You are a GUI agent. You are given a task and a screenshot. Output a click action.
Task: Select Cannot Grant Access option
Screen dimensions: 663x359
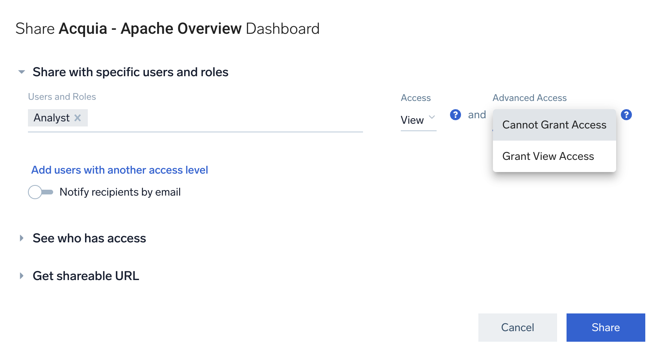[x=554, y=125]
